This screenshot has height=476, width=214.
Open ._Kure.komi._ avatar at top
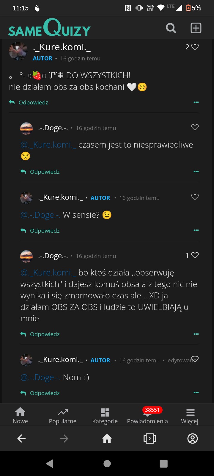point(18,51)
